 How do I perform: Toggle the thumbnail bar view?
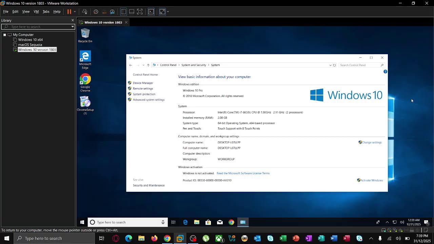[x=132, y=12]
